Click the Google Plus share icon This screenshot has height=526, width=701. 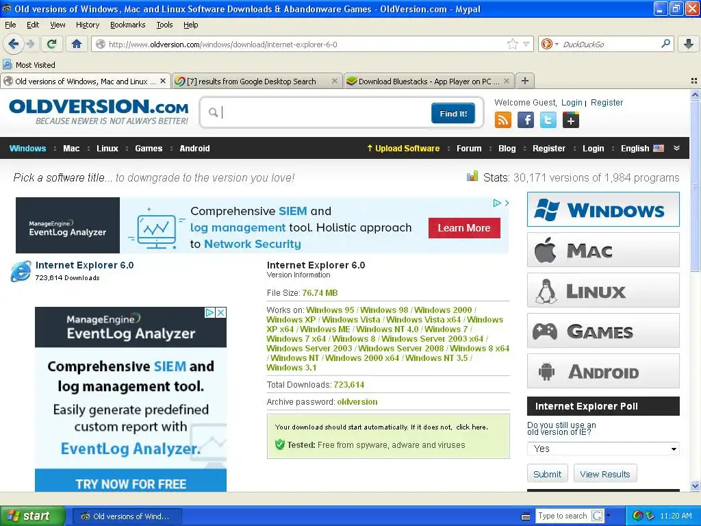pos(571,120)
